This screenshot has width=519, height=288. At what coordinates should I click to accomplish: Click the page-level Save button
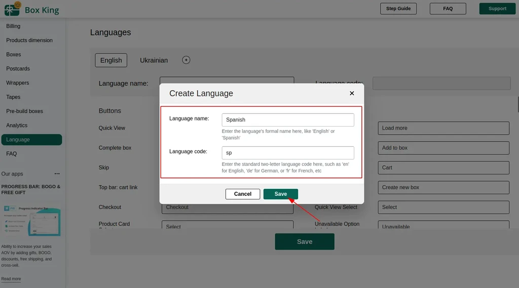point(305,242)
